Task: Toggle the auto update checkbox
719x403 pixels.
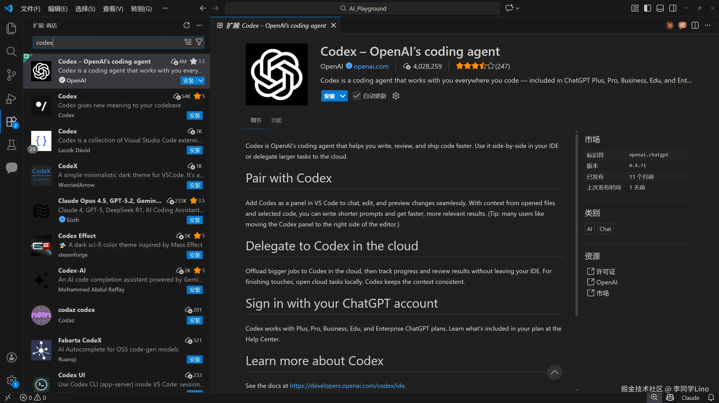Action: 356,96
